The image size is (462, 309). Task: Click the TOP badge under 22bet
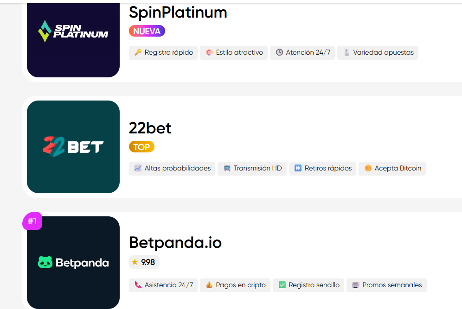pos(141,147)
